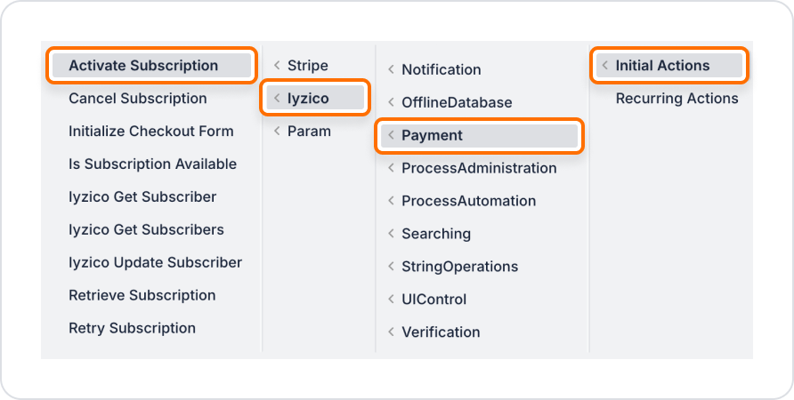Open the Searching category

(x=436, y=234)
